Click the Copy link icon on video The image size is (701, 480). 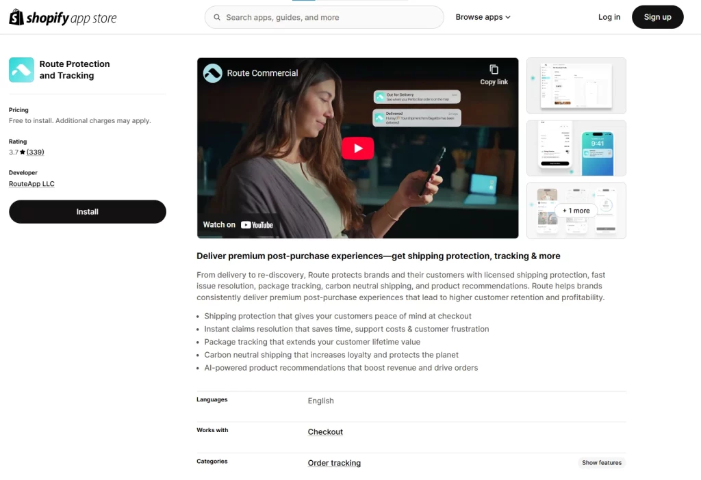pyautogui.click(x=494, y=70)
